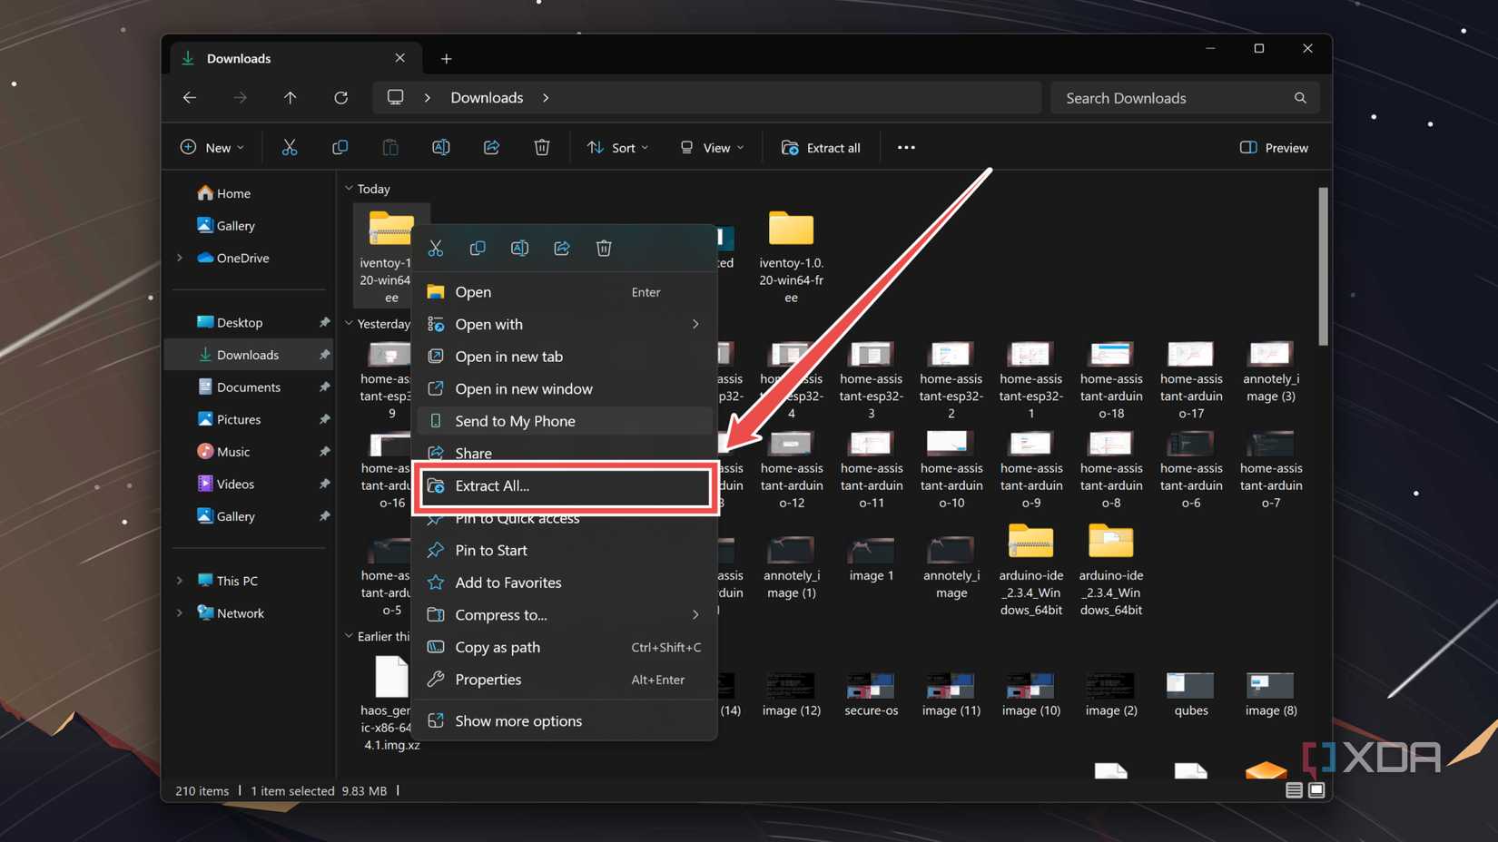Choose Show more options in the context menu
This screenshot has height=842, width=1498.
[518, 721]
